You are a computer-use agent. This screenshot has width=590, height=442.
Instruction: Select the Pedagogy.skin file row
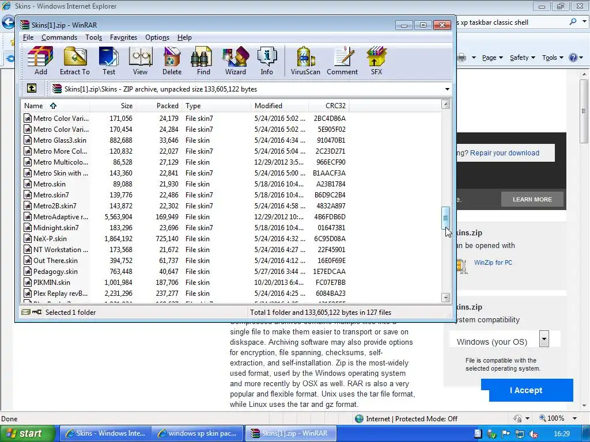184,272
